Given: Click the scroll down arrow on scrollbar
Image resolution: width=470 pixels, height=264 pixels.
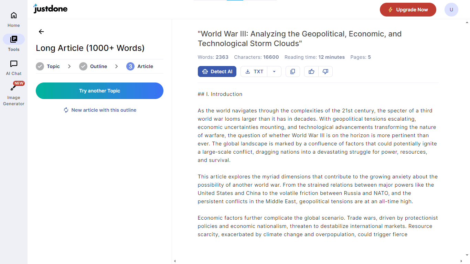Looking at the screenshot, I should point(467,255).
